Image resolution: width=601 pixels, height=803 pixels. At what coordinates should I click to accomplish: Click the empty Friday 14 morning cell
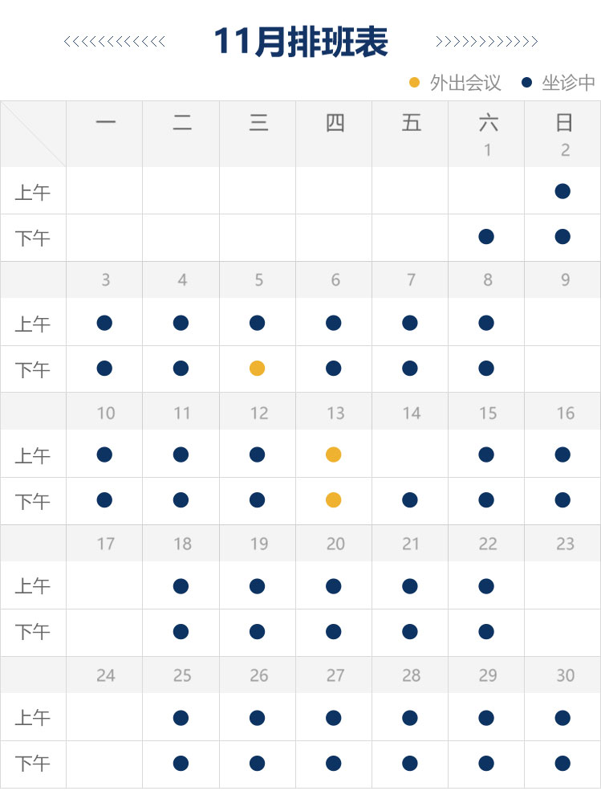click(410, 454)
